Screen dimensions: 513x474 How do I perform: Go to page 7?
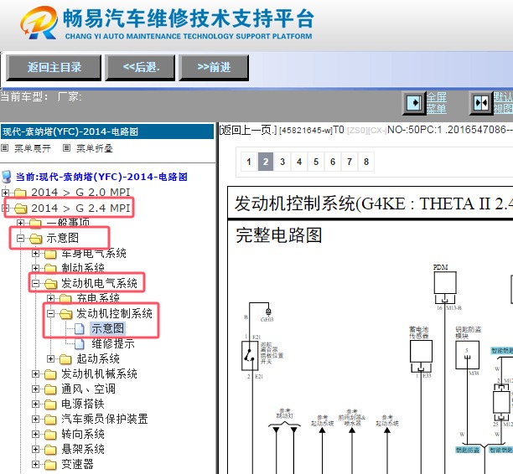point(350,162)
